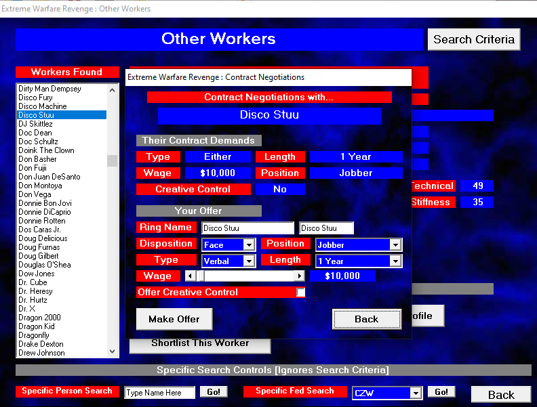Image resolution: width=537 pixels, height=407 pixels.
Task: Click the first Ring Name text field
Action: pos(247,228)
